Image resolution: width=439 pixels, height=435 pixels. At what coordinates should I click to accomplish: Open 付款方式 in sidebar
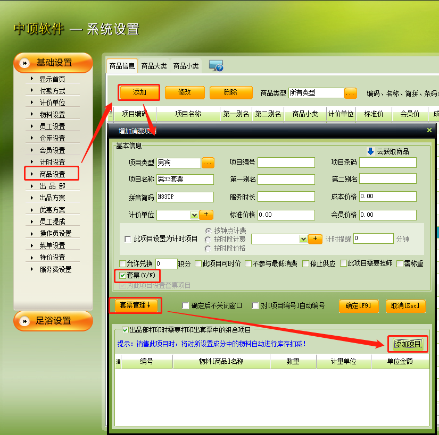pyautogui.click(x=52, y=91)
